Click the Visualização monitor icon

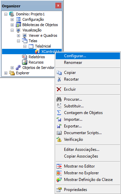18,30
